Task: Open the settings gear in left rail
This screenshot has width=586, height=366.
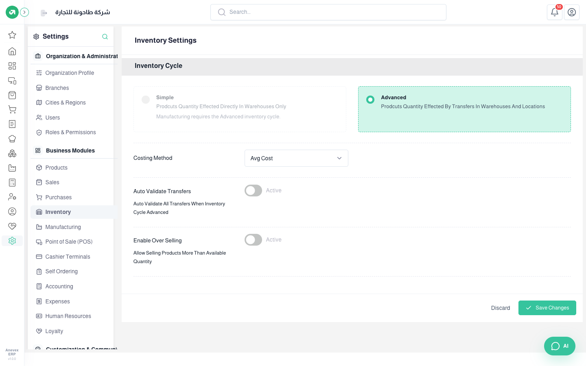Action: point(12,241)
